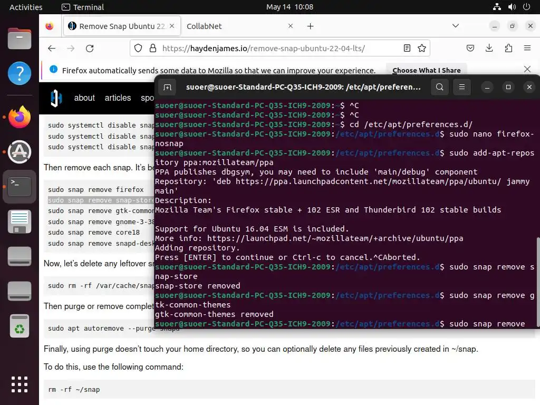Click 'snap-store removed' terminal output line
Screen dimensions: 540x405
pos(198,286)
